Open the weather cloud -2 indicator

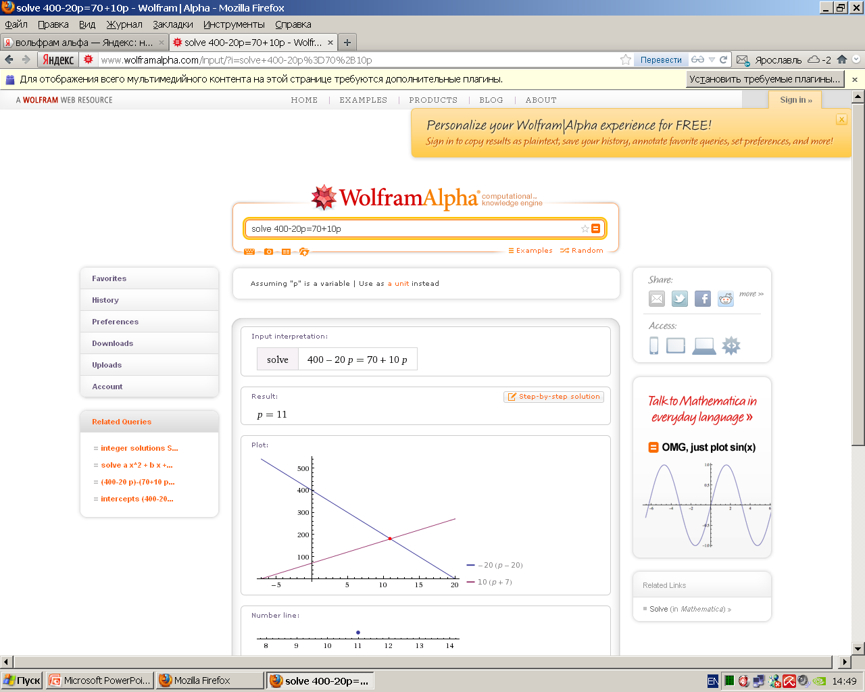820,59
